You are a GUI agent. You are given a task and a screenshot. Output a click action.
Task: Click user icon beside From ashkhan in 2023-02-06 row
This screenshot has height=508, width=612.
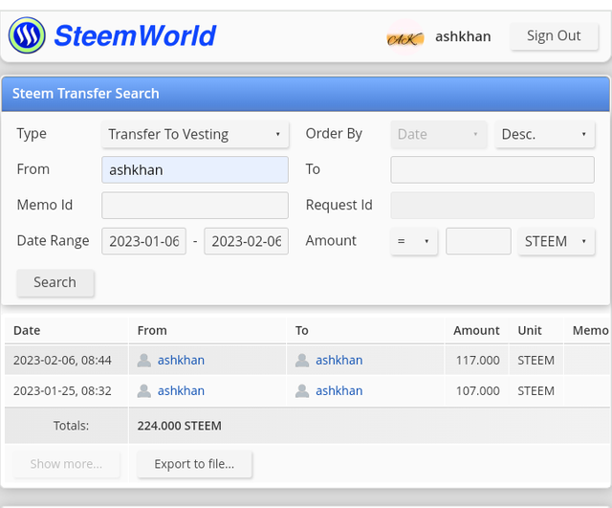(x=144, y=360)
